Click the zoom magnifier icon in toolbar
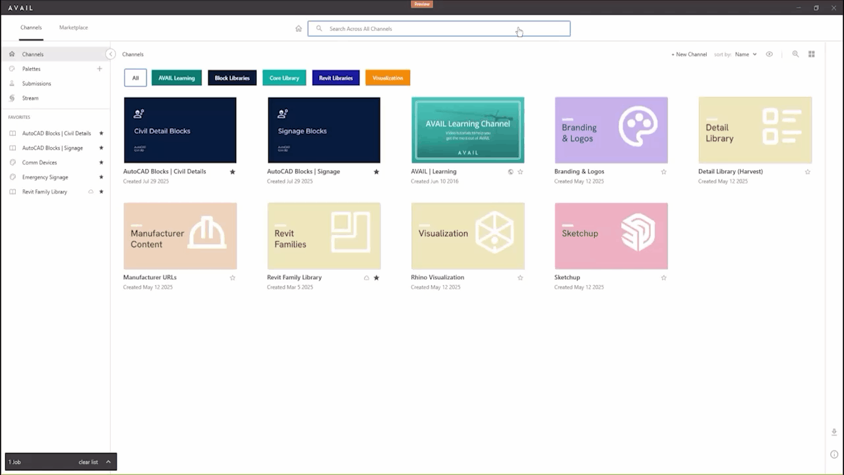 (795, 54)
